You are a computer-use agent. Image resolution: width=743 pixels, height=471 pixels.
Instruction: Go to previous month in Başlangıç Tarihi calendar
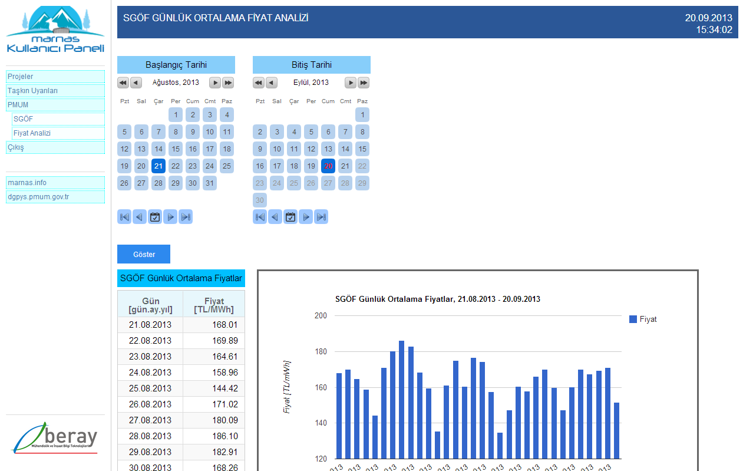(x=136, y=83)
